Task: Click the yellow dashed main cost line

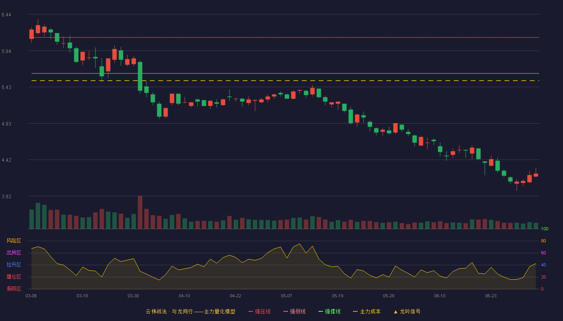Action: [x=285, y=81]
